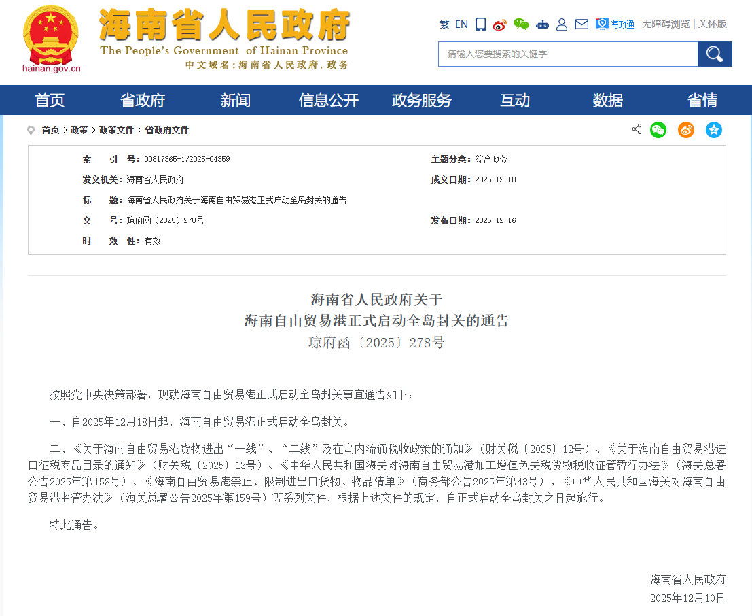Click the search keyword input field
Screen dimensions: 752x616
tap(568, 54)
